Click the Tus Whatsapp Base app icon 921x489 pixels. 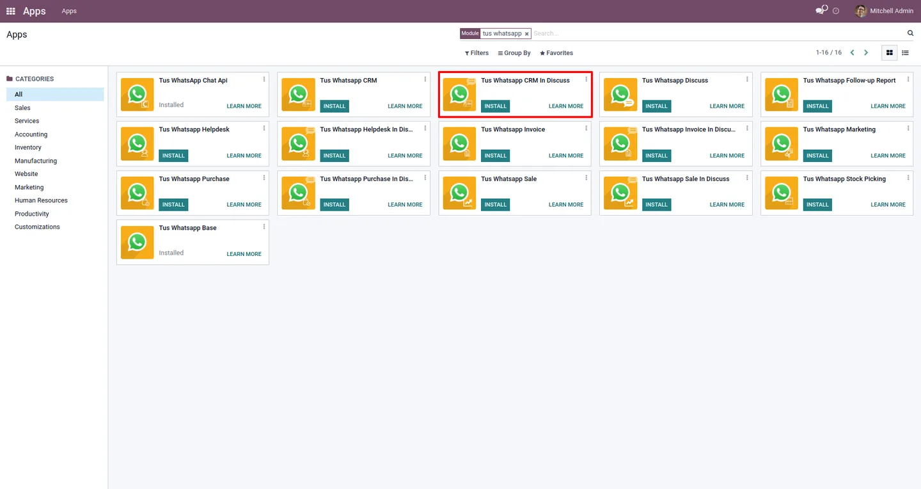point(138,243)
